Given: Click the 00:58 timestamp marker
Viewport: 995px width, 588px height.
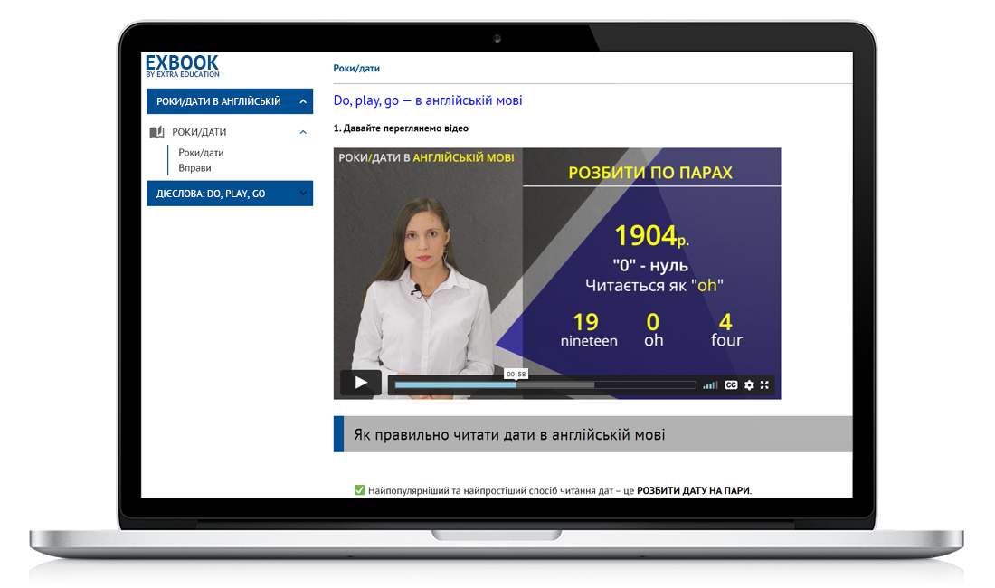Looking at the screenshot, I should (x=516, y=375).
